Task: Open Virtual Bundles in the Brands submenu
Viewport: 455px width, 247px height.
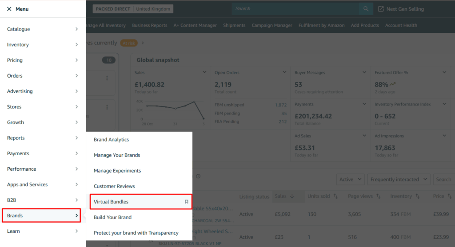Action: click(111, 202)
